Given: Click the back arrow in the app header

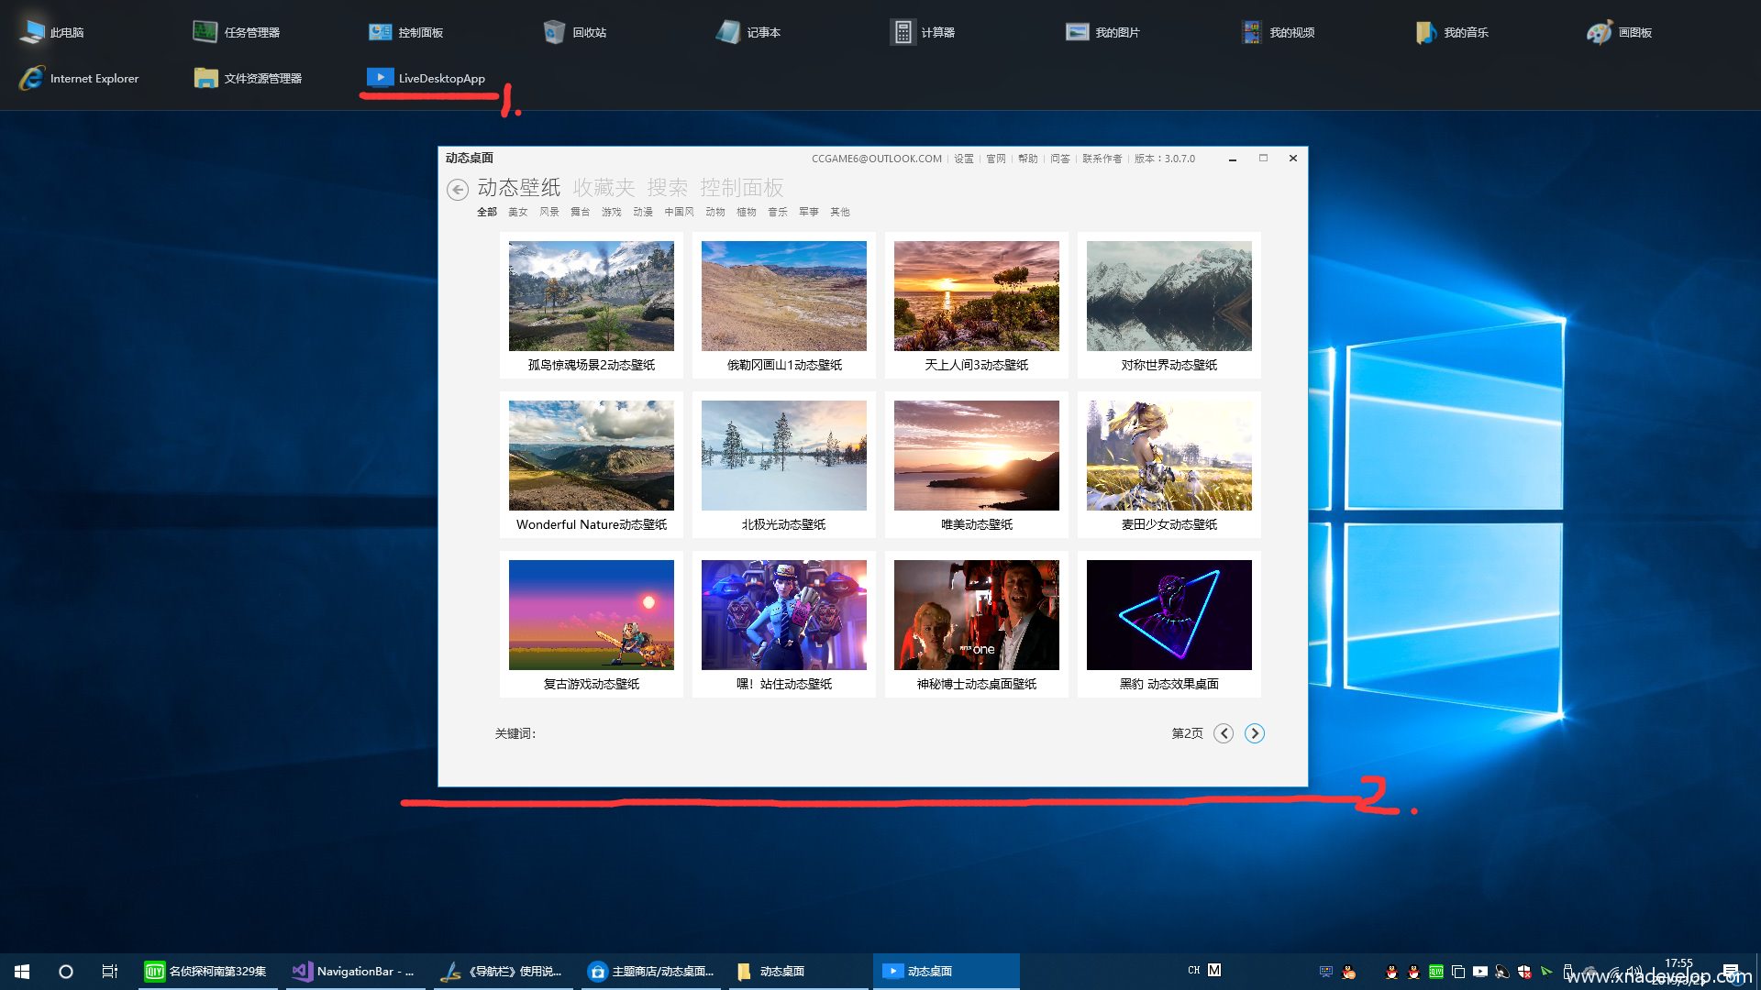Looking at the screenshot, I should (x=457, y=190).
